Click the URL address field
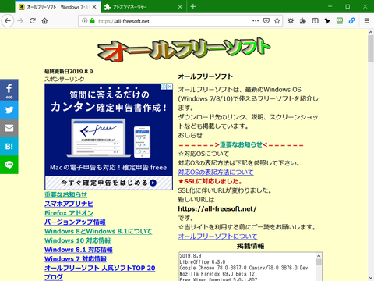The image size is (374, 281). coord(173,21)
